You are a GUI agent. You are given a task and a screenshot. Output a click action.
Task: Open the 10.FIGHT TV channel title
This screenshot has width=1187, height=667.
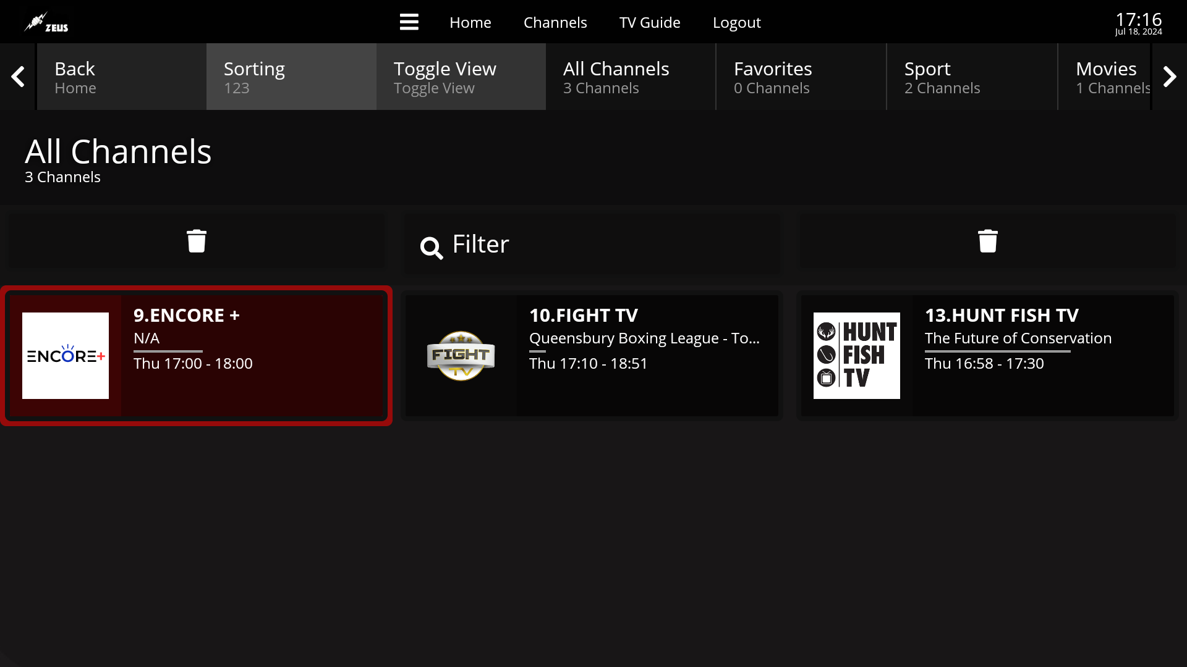(583, 315)
